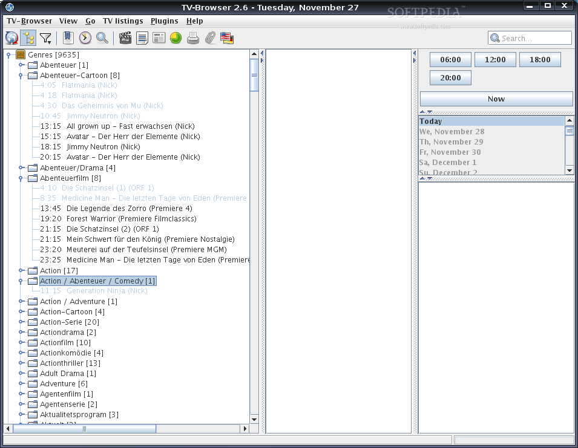Collapse the Abenteuer-Cartoon [8] folder
The width and height of the screenshot is (578, 448).
click(21, 76)
